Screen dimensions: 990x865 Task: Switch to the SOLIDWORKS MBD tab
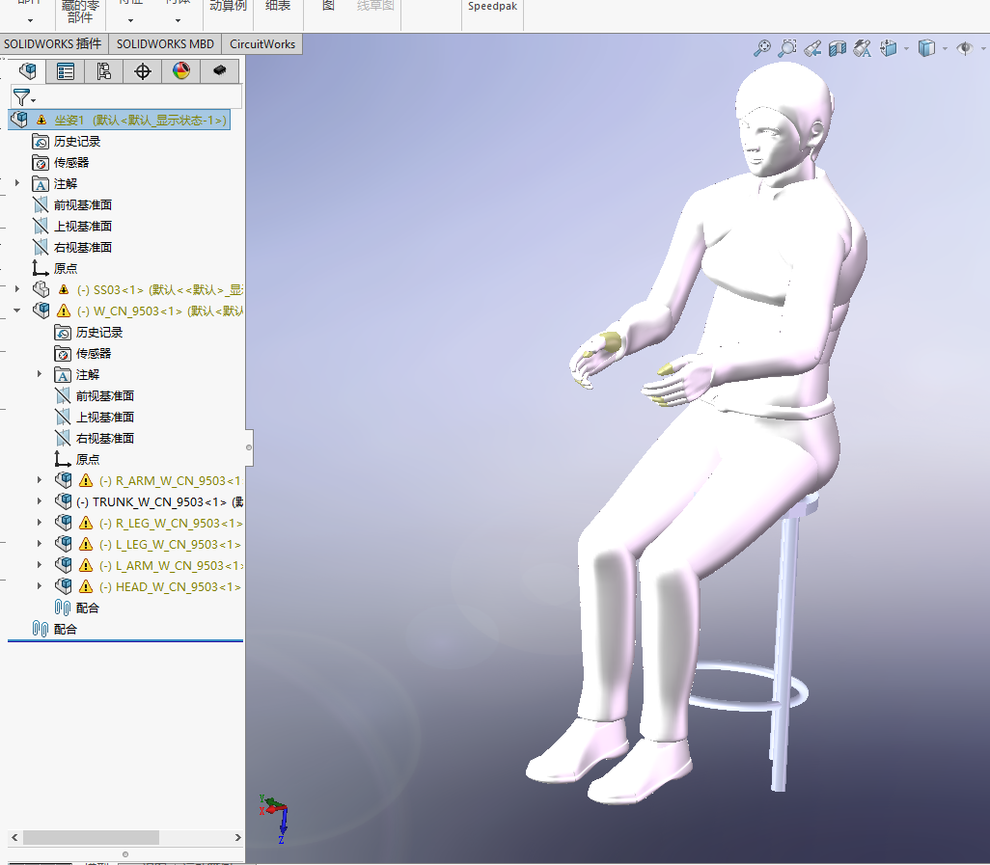165,44
